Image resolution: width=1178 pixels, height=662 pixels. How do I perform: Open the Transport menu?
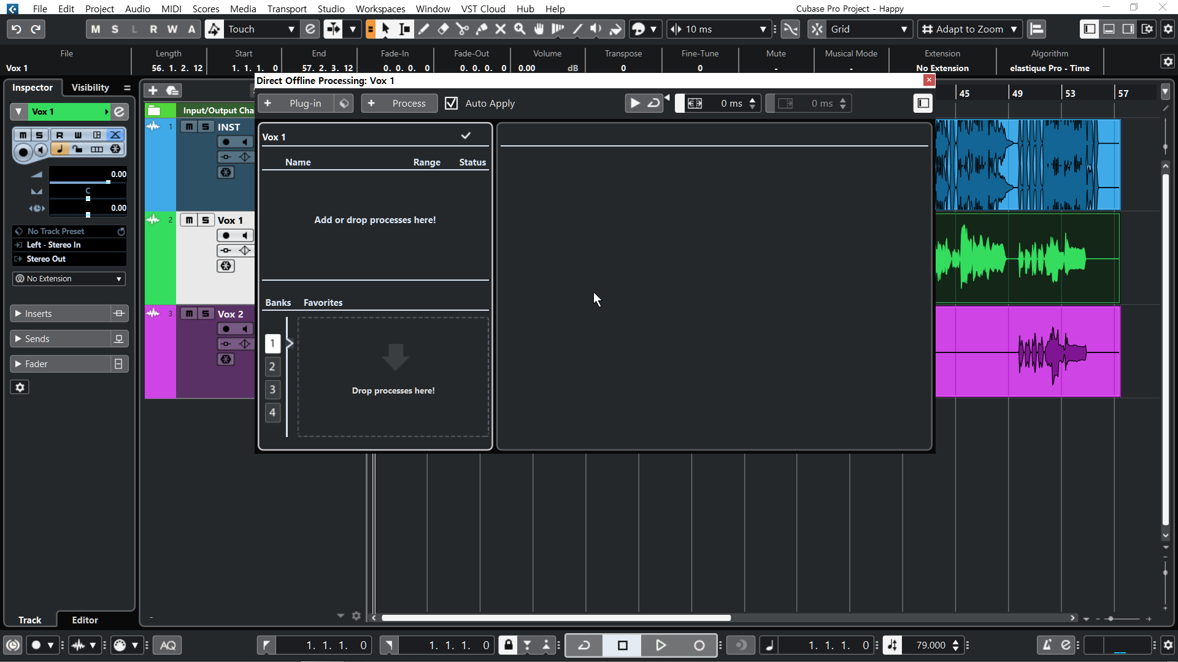click(287, 9)
